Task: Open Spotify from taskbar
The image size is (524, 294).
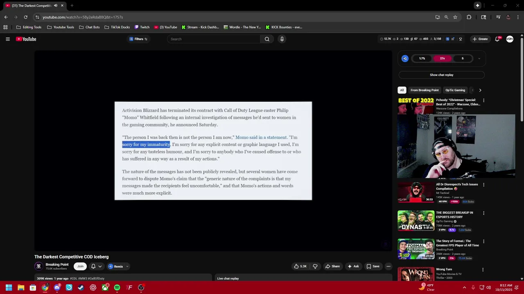Action: coord(117,287)
